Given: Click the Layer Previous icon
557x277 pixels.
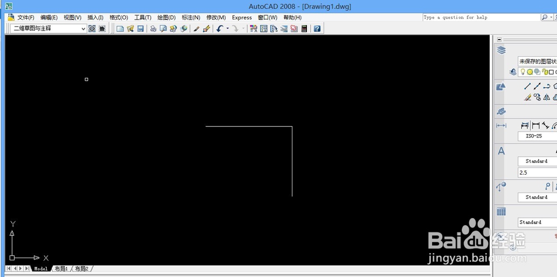Looking at the screenshot, I should click(x=512, y=72).
